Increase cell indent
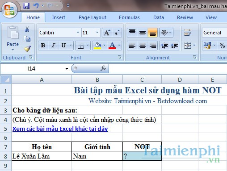Screen dimensions: 227x171 pyautogui.click(x=174, y=45)
